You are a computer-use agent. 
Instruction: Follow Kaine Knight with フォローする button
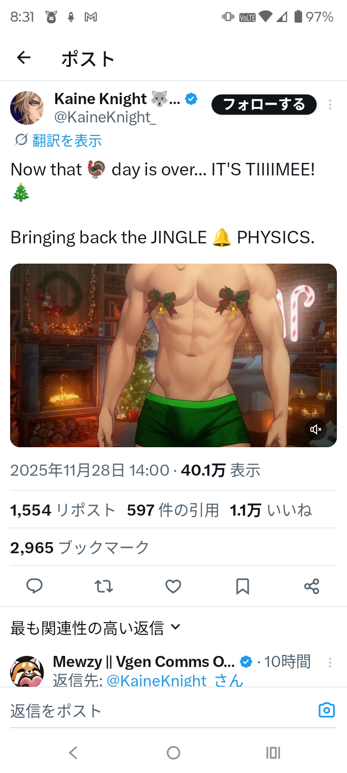(x=264, y=105)
